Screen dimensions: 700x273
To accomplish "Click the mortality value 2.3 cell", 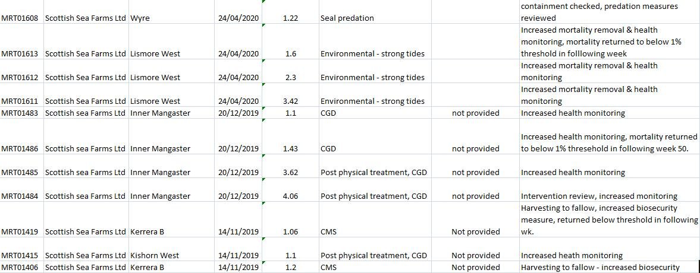I will pos(291,77).
